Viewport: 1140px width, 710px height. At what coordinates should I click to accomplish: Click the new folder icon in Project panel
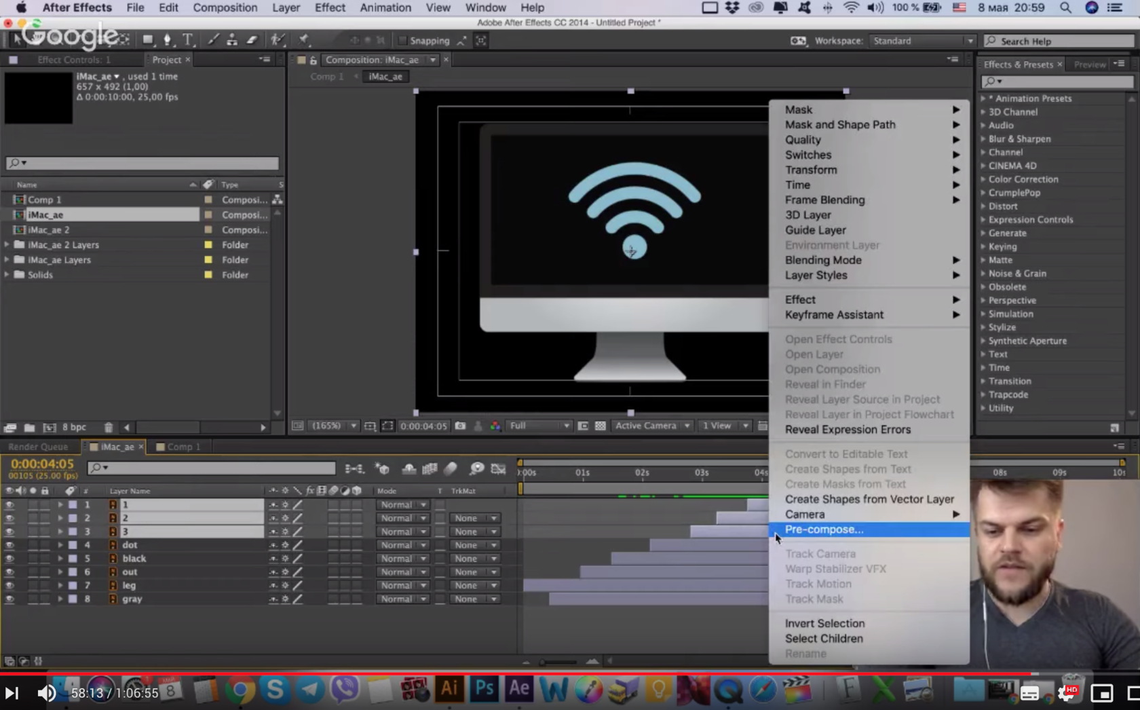(29, 427)
